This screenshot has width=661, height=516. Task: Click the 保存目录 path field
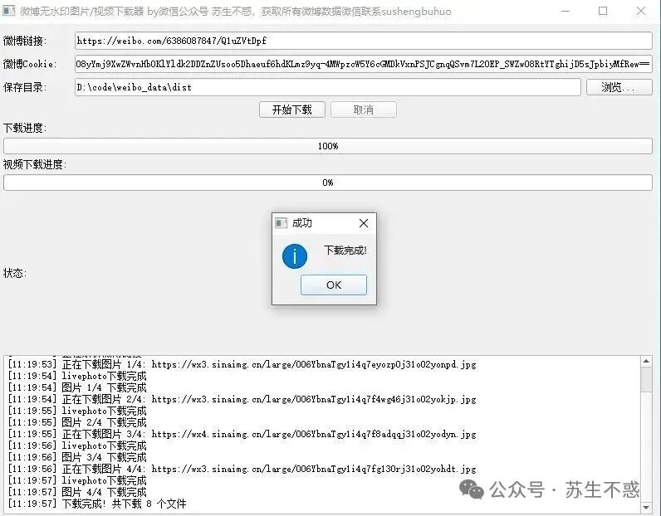tap(328, 87)
